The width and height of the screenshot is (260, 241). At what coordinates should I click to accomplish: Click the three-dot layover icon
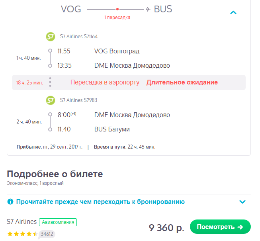coord(50,82)
